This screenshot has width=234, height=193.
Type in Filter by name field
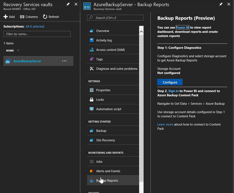37,34
